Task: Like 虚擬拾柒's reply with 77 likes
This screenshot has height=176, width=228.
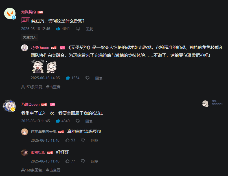Action: (67, 161)
